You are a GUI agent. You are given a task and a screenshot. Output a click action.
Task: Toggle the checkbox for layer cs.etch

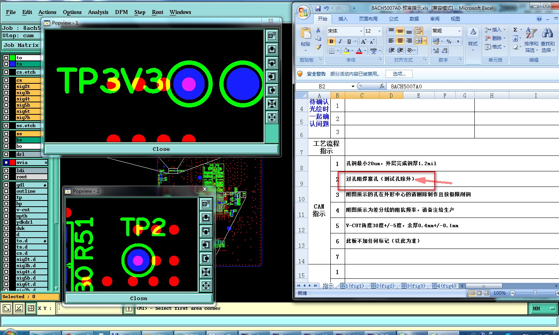tap(6, 72)
